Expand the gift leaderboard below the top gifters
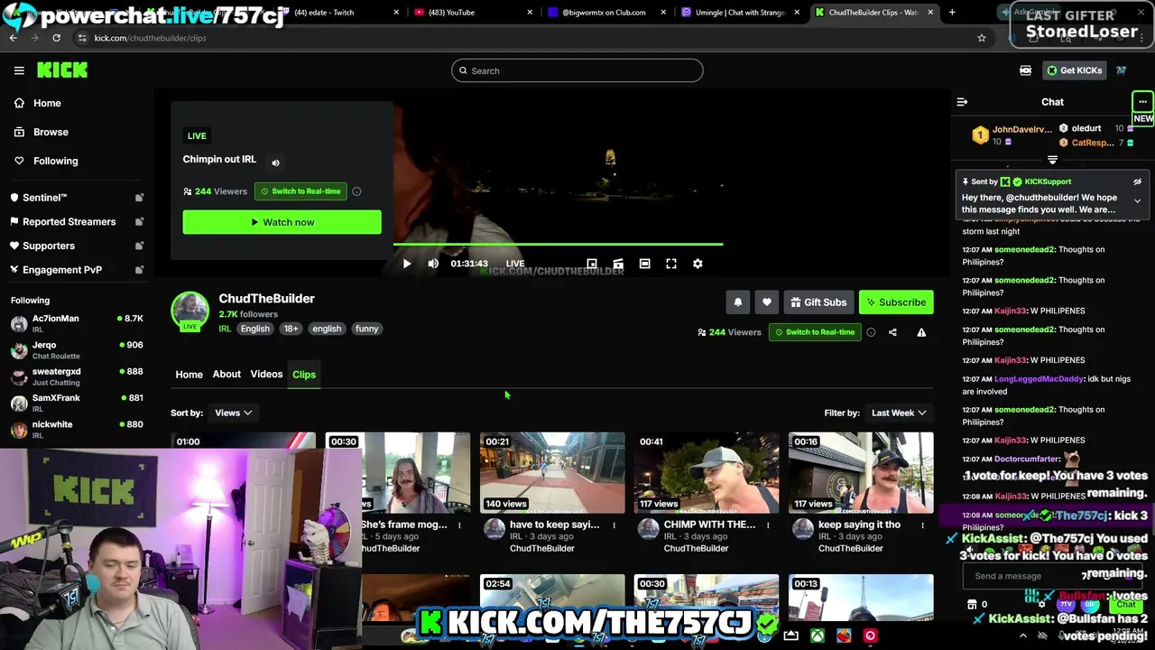 point(1052,160)
